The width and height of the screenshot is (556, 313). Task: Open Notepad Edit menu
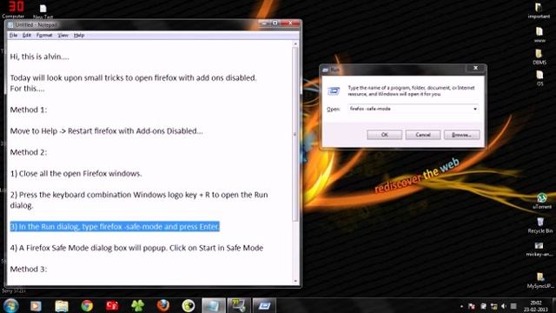click(x=27, y=35)
